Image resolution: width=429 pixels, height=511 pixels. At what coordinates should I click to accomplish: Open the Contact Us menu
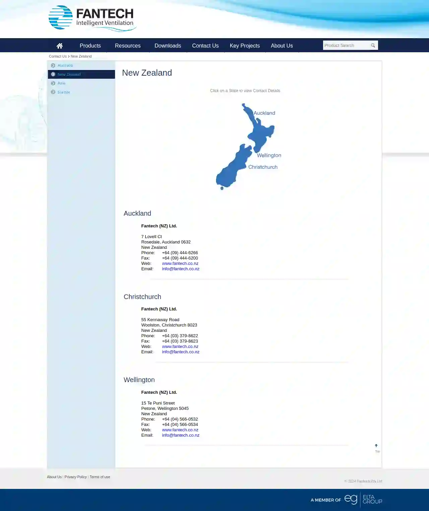(x=205, y=46)
